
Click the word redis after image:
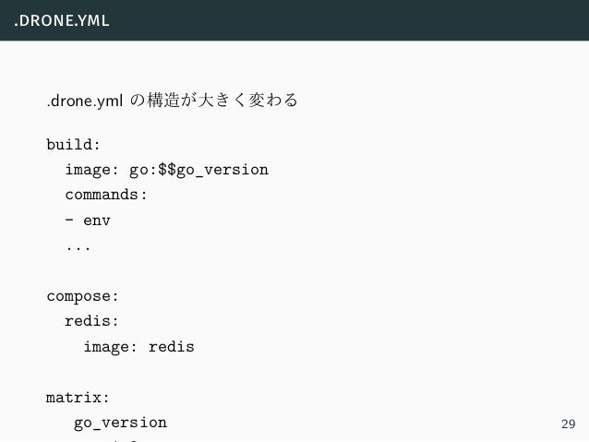pyautogui.click(x=172, y=347)
